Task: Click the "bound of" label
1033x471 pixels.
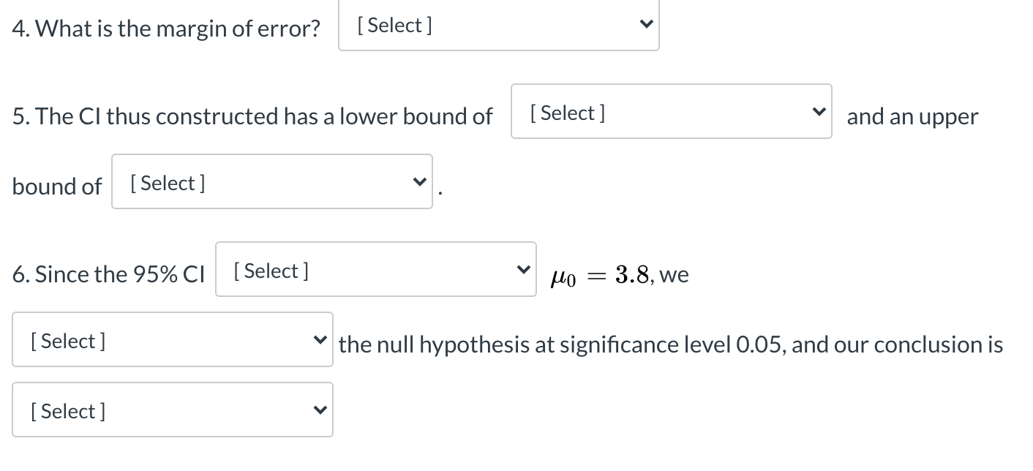Action: pyautogui.click(x=56, y=186)
